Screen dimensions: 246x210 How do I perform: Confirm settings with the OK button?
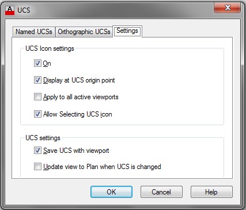tap(111, 192)
